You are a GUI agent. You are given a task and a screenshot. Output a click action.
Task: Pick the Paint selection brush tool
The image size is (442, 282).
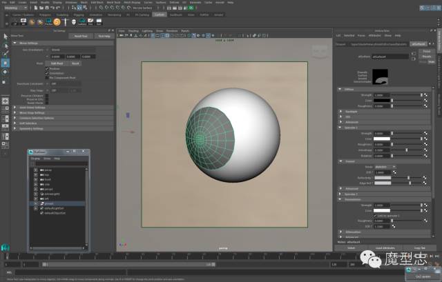pos(6,54)
